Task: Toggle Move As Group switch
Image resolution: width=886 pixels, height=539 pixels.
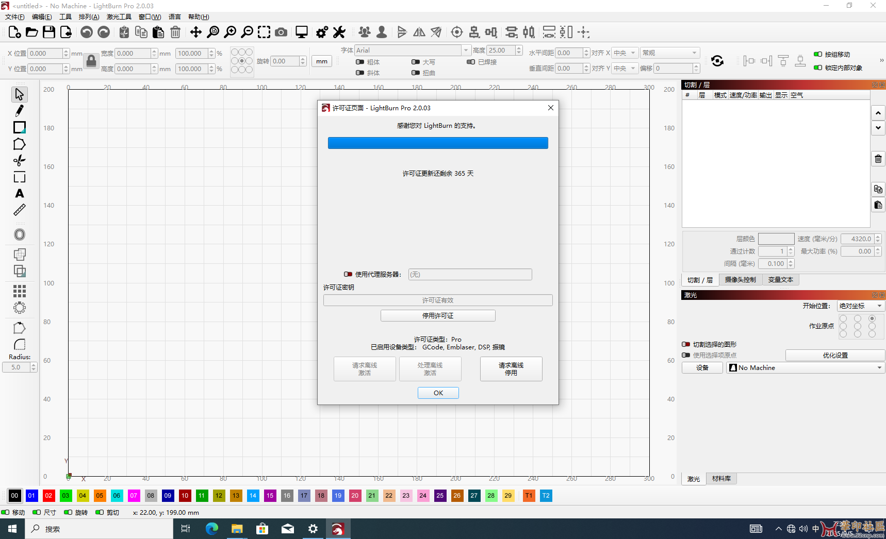Action: click(x=818, y=54)
